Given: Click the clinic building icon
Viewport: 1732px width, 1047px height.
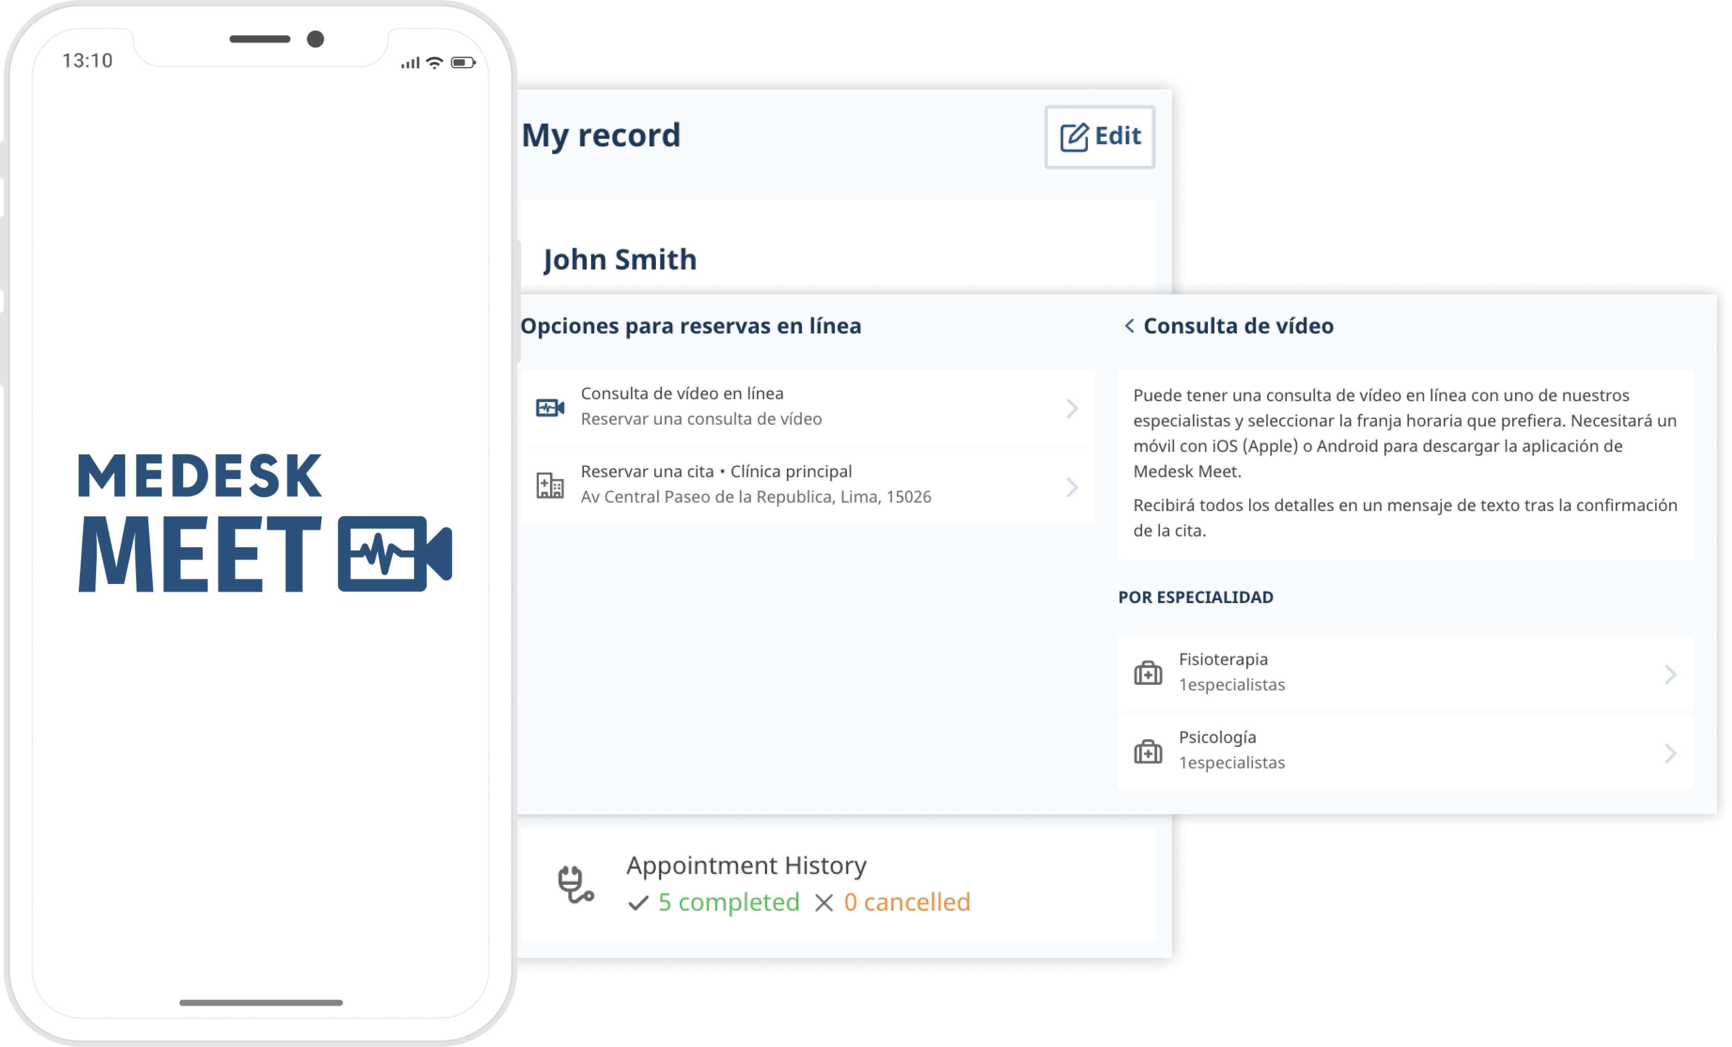Looking at the screenshot, I should click(x=550, y=486).
